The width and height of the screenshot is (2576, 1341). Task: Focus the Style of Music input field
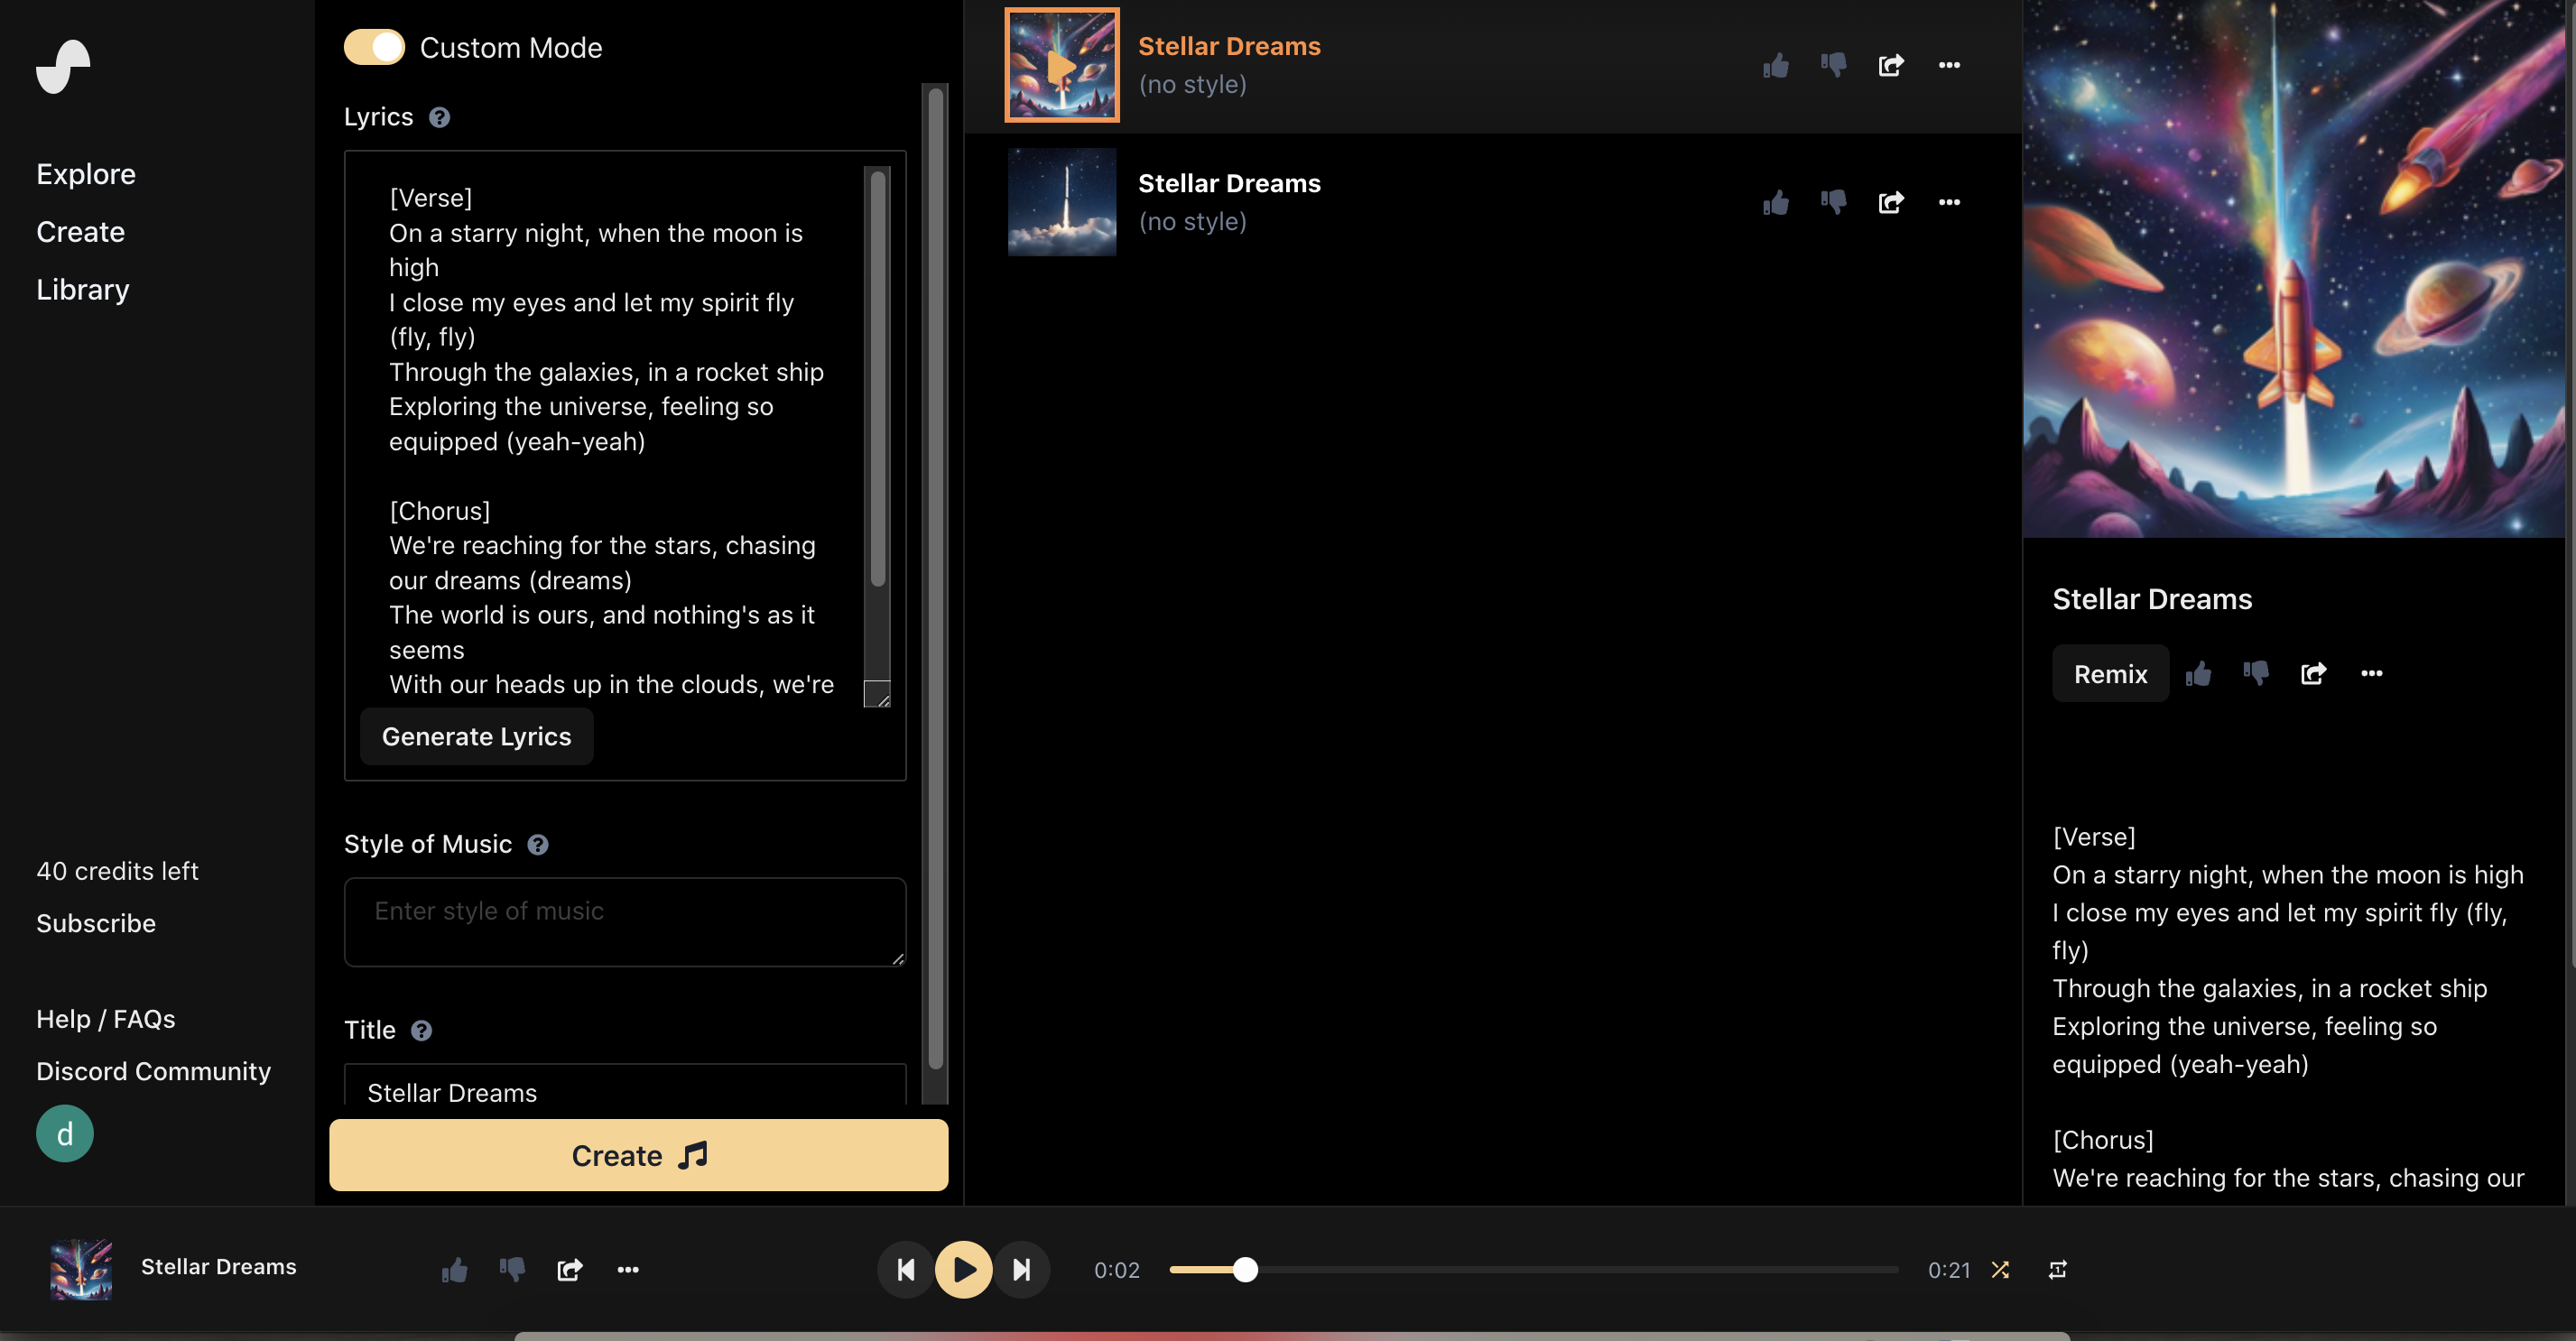(625, 922)
